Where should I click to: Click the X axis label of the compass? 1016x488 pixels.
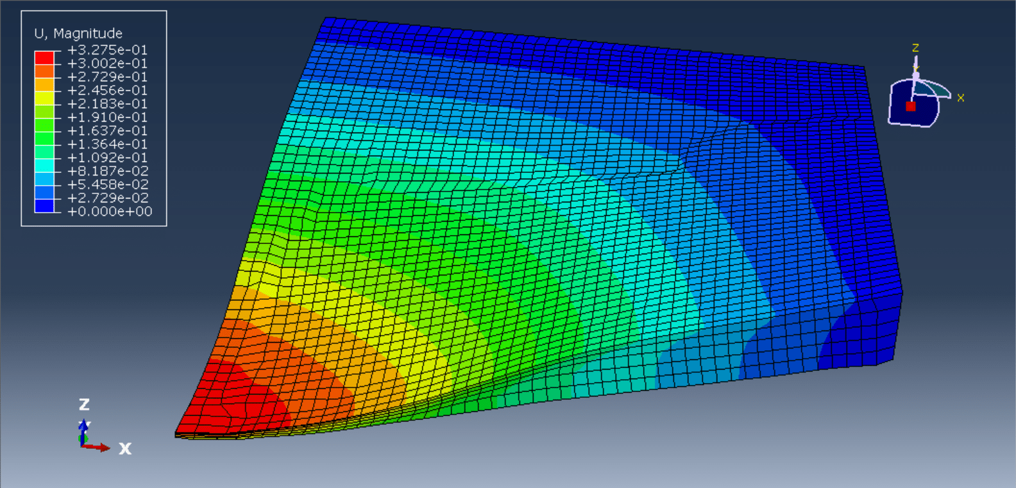pyautogui.click(x=960, y=98)
